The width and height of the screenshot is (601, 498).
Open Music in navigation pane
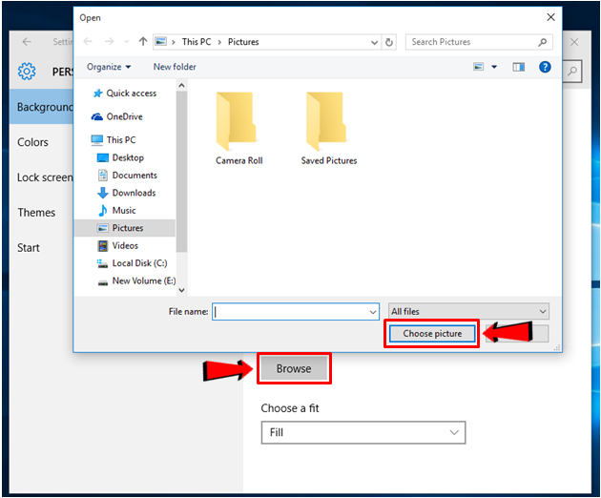116,211
